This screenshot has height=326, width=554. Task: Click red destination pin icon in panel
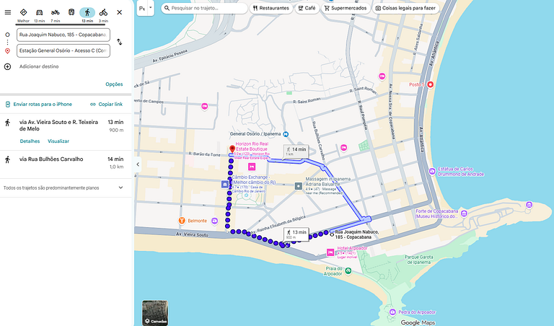pyautogui.click(x=7, y=51)
